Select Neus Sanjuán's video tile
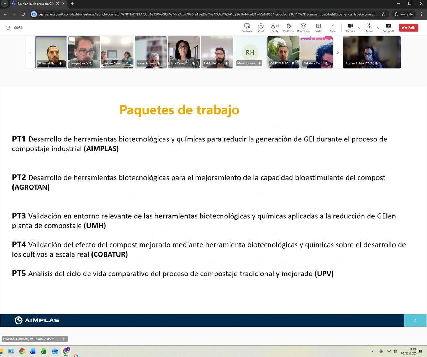 (151, 52)
